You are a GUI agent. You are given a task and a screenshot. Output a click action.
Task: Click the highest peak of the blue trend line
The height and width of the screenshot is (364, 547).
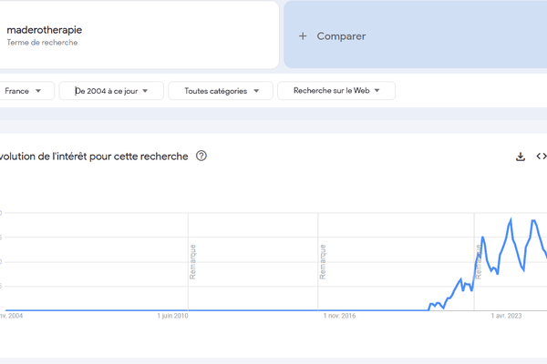(511, 219)
